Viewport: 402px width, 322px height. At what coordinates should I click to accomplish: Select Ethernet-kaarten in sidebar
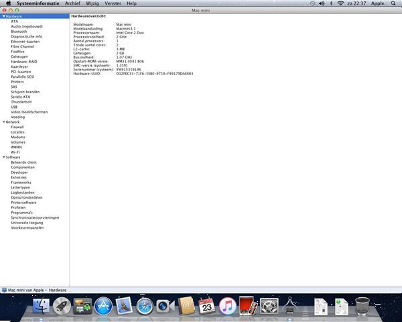click(x=25, y=42)
